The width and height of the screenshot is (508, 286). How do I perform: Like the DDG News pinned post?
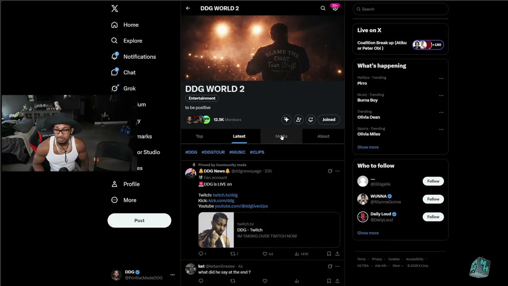click(268, 254)
